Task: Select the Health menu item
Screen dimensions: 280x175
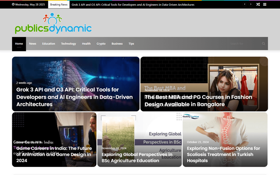Action: (x=86, y=44)
